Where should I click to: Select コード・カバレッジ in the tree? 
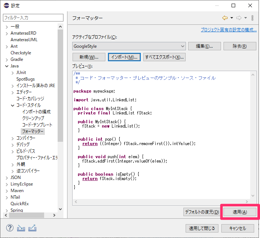tap(30, 99)
